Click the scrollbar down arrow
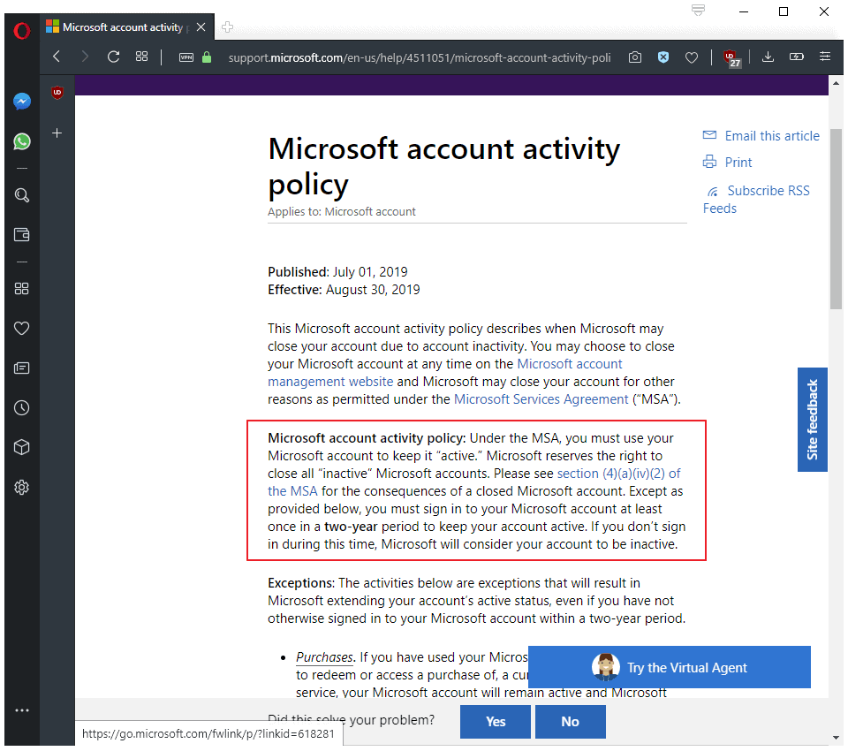848x751 pixels. pyautogui.click(x=837, y=739)
